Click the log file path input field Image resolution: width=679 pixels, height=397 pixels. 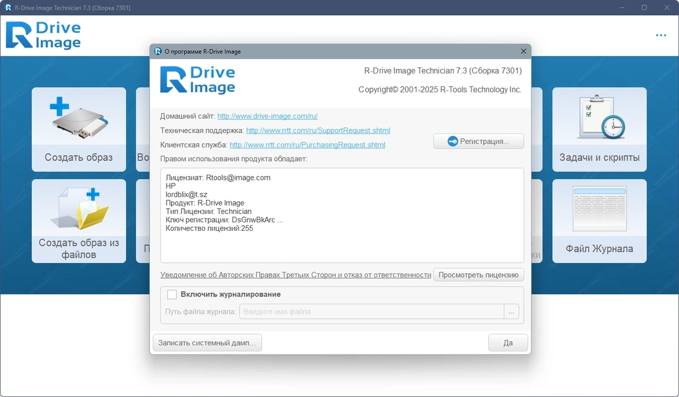[371, 312]
